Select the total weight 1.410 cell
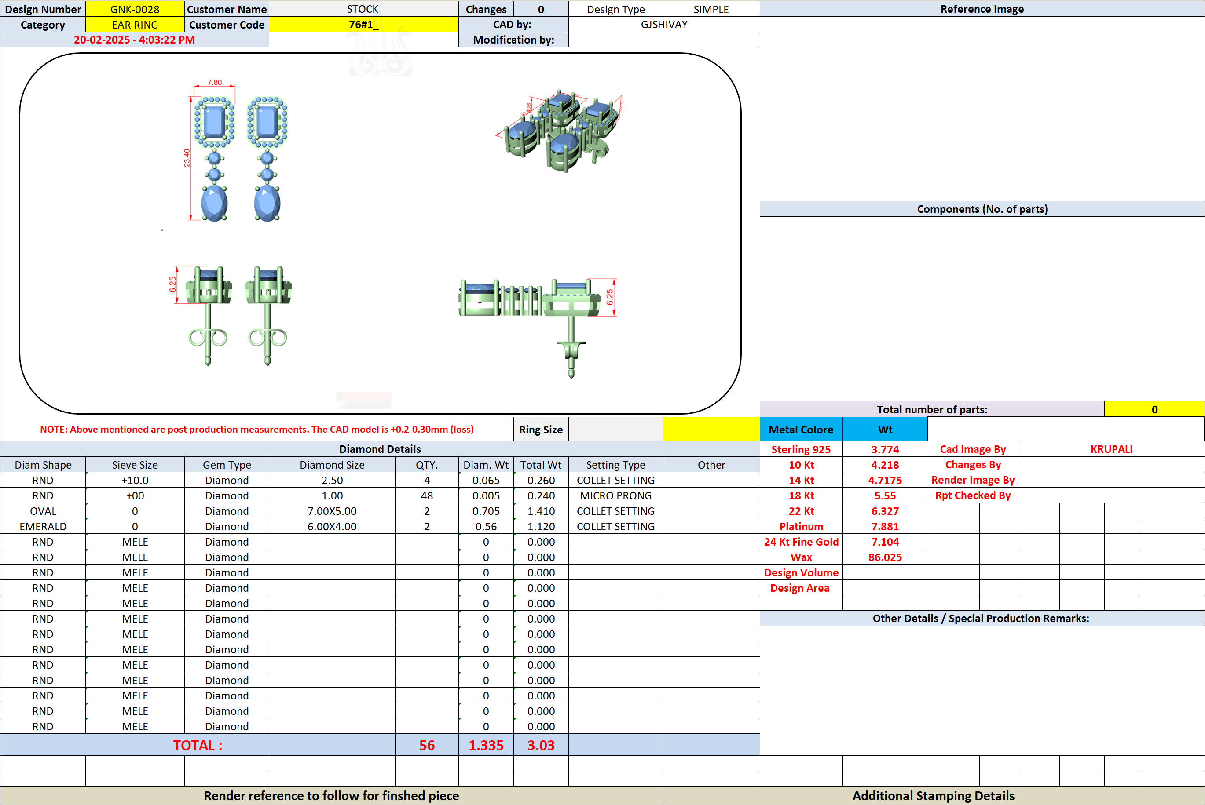Image resolution: width=1205 pixels, height=805 pixels. [x=541, y=511]
